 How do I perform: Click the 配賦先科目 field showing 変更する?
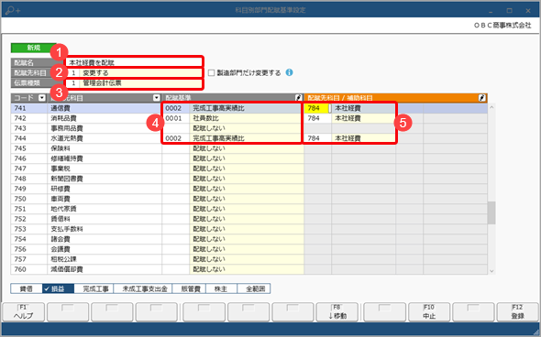(x=134, y=72)
